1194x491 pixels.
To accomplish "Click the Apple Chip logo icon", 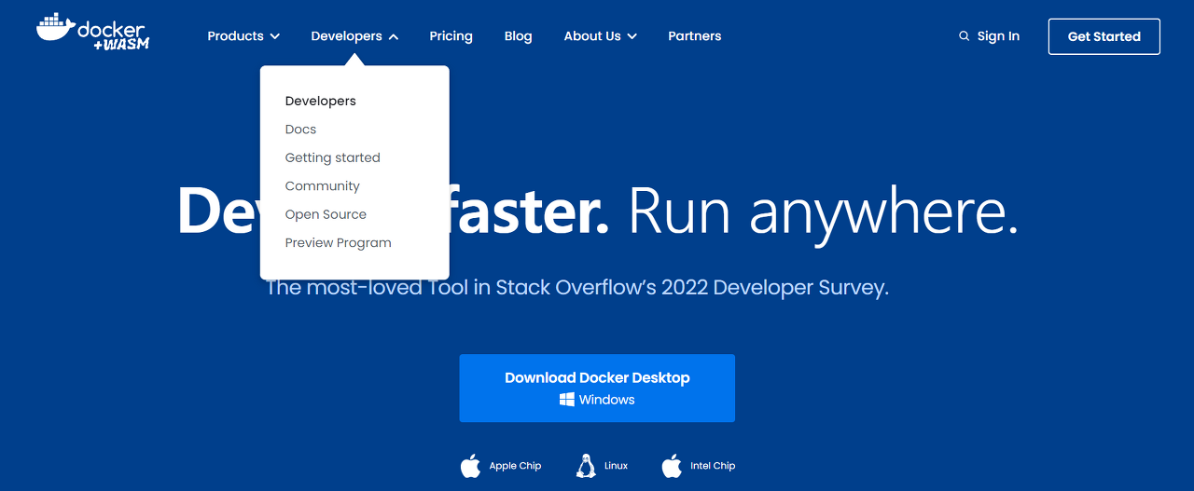I will [471, 466].
